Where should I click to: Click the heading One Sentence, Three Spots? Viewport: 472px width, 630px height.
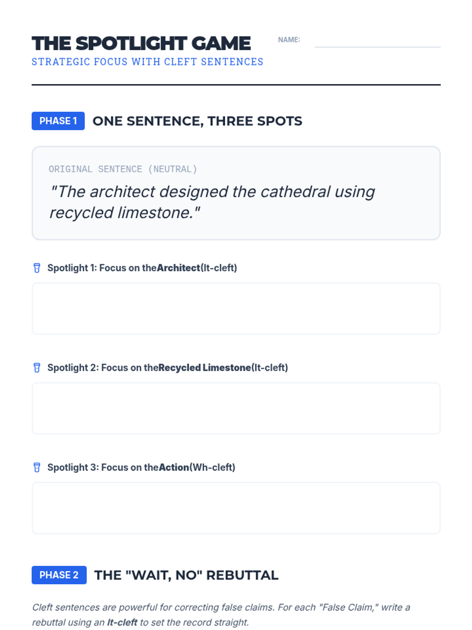click(x=197, y=121)
